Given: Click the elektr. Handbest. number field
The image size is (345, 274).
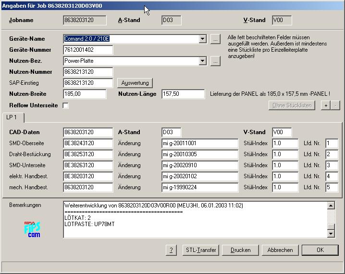Looking at the screenshot, I should [88, 176].
